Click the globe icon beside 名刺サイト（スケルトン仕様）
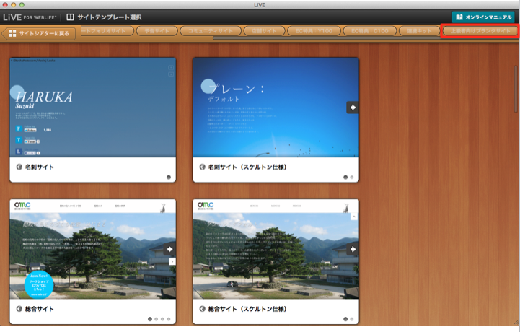 coord(202,167)
